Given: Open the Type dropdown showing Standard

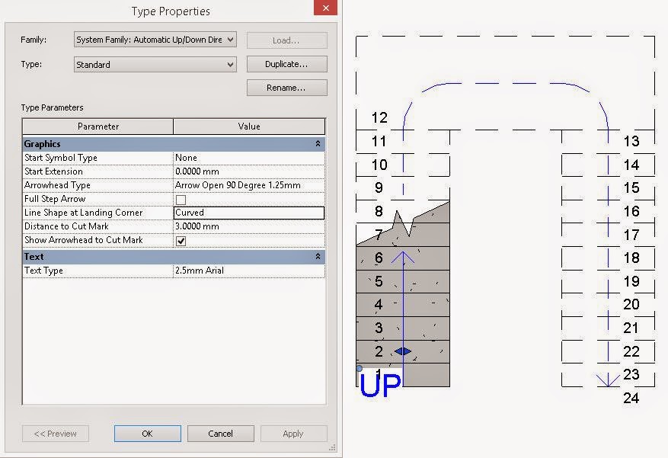Looking at the screenshot, I should 231,64.
